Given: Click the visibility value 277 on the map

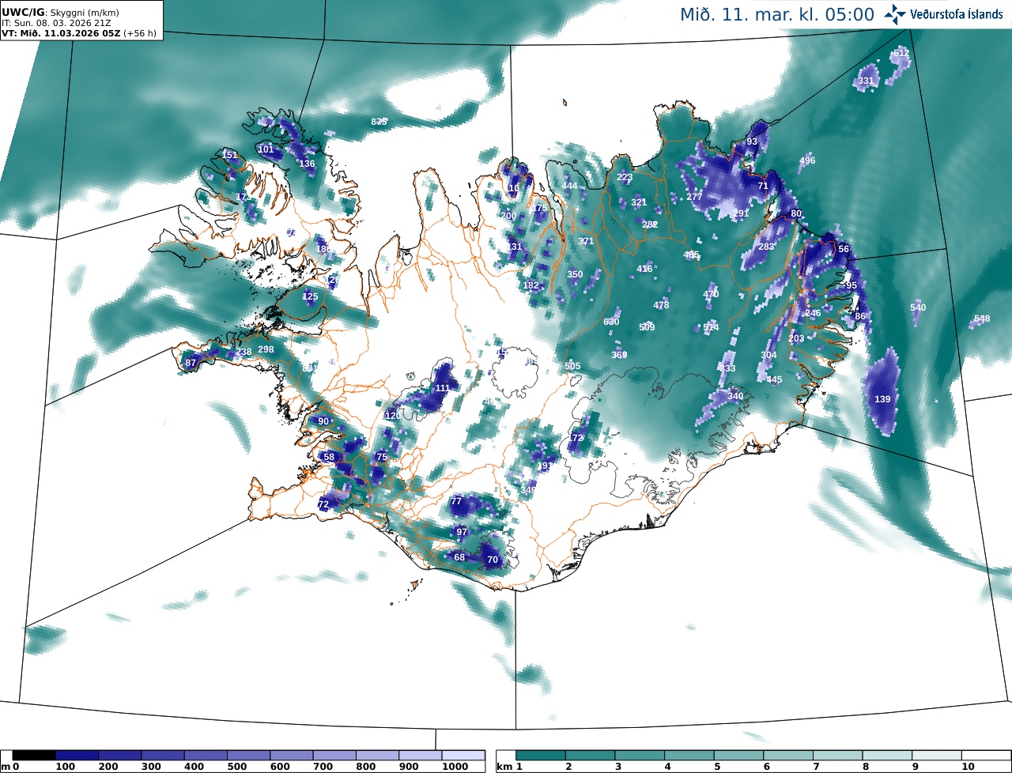Looking at the screenshot, I should pos(694,197).
